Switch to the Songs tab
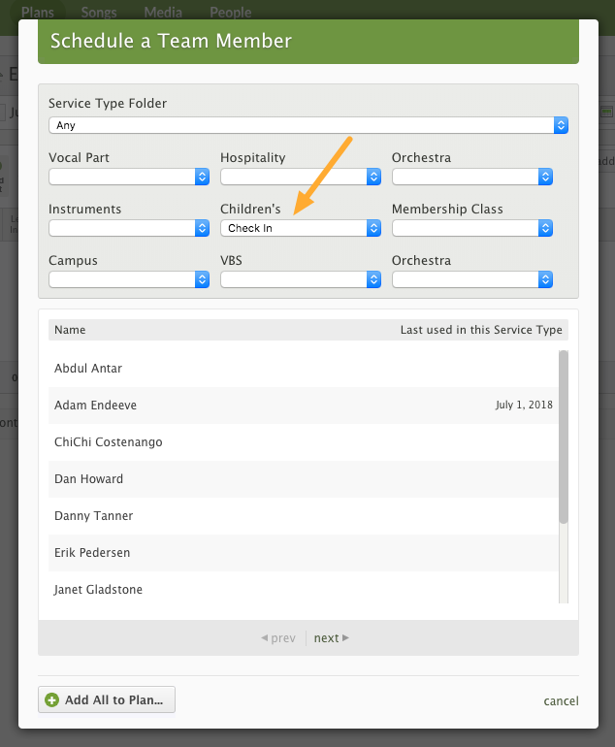615x747 pixels. pos(99,12)
